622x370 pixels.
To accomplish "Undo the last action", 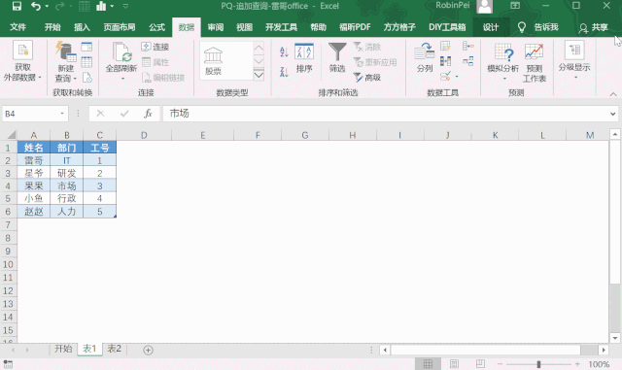I will [35, 6].
